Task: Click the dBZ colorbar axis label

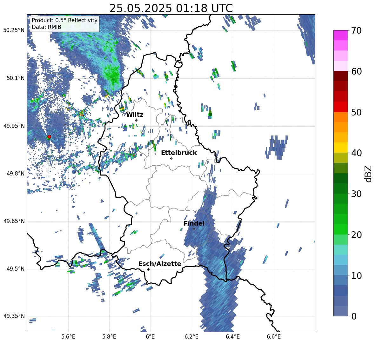Action: point(369,174)
